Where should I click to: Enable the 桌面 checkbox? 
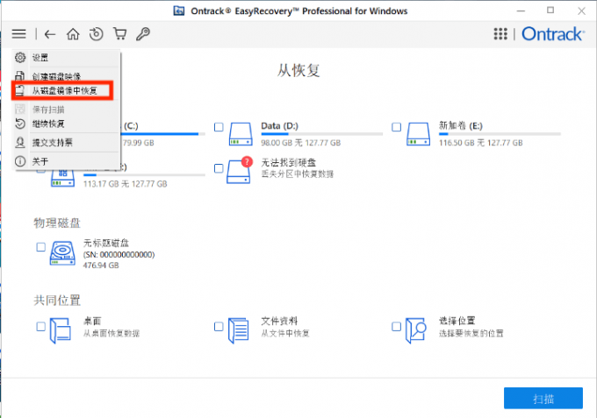click(40, 326)
